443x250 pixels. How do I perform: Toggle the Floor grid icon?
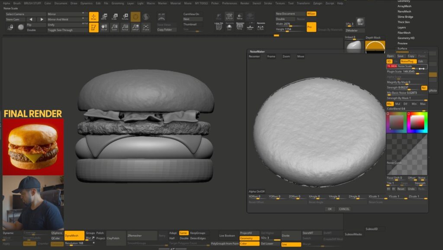click(250, 26)
